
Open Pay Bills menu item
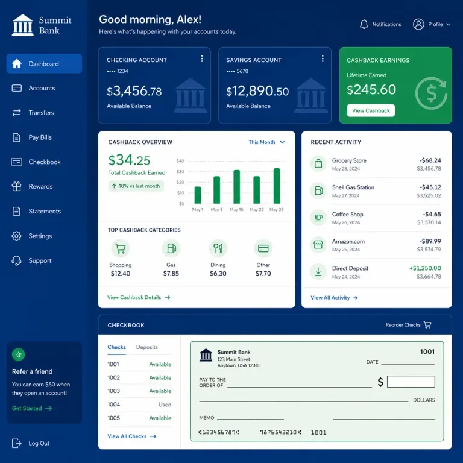pyautogui.click(x=44, y=137)
